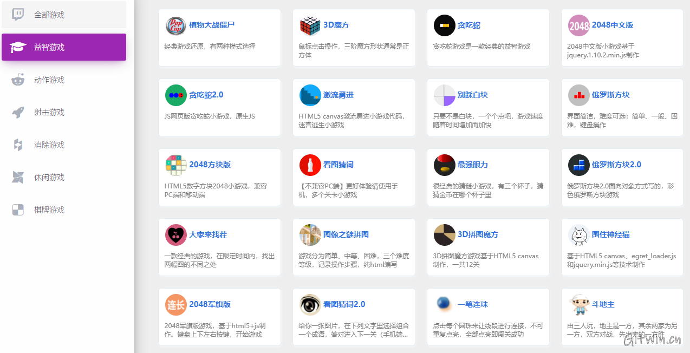The image size is (690, 353).
Task: Click the 最强眼力 game title link
Action: click(x=472, y=165)
